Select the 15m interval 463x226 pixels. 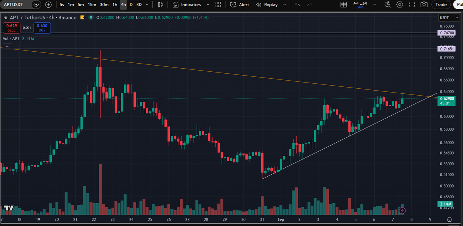(x=92, y=5)
